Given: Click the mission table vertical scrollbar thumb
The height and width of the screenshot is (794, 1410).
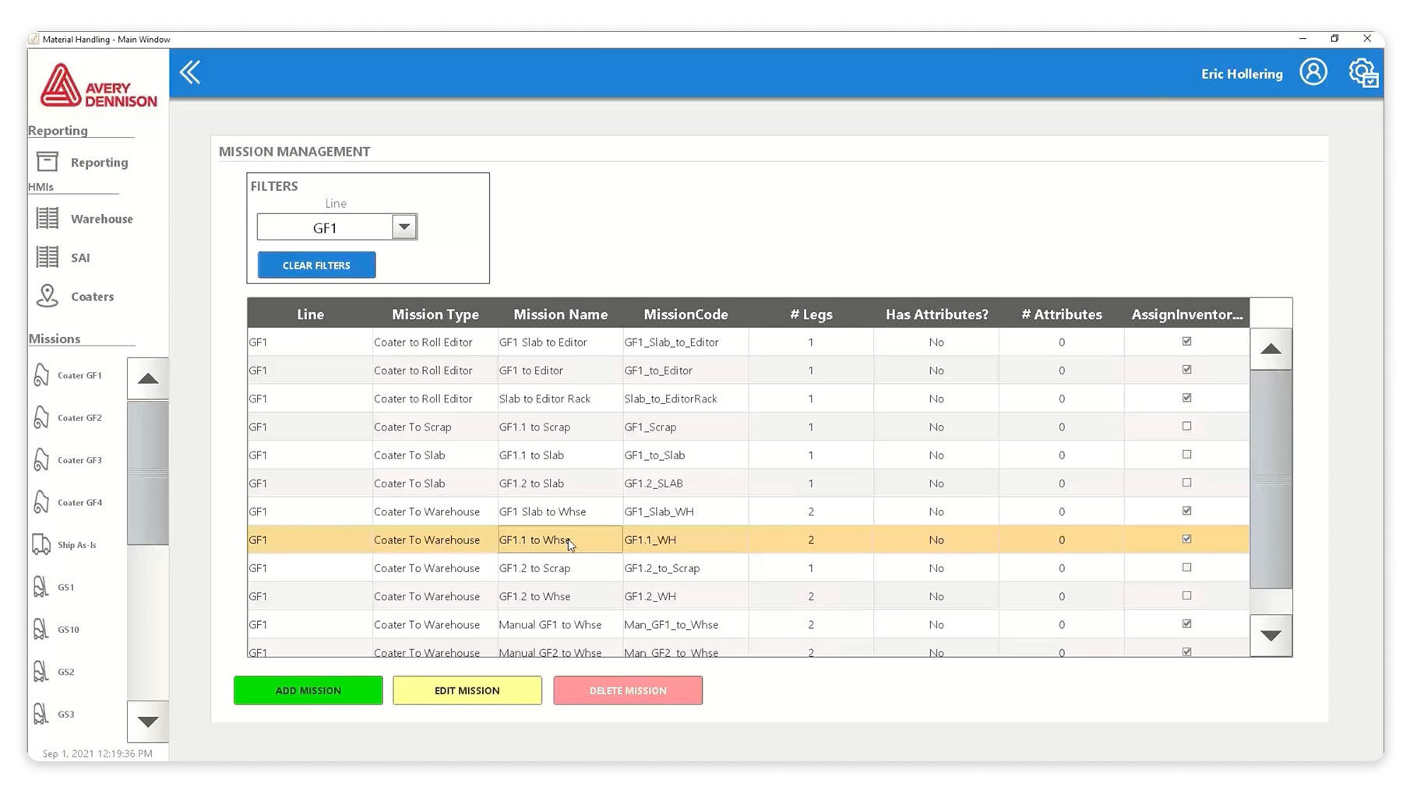Looking at the screenshot, I should (1271, 479).
